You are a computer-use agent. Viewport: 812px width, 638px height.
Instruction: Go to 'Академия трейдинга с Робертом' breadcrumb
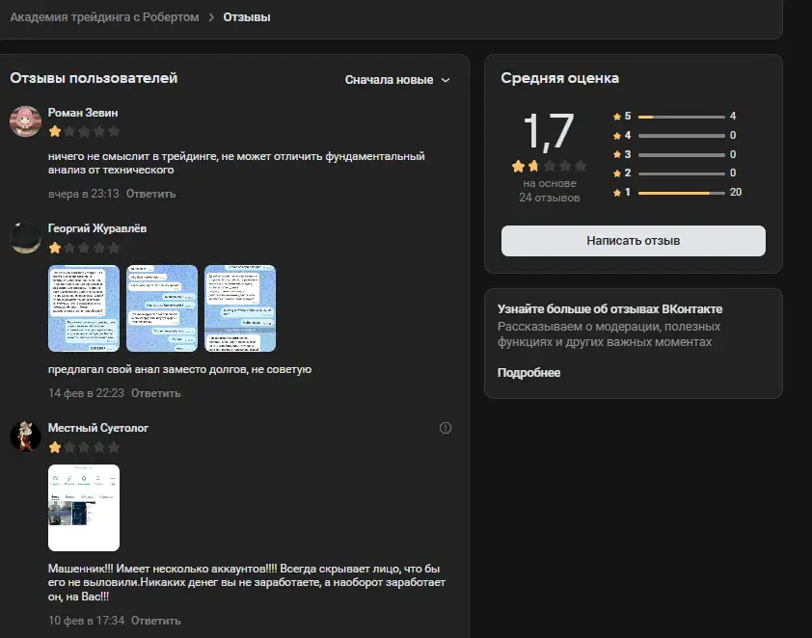click(104, 17)
